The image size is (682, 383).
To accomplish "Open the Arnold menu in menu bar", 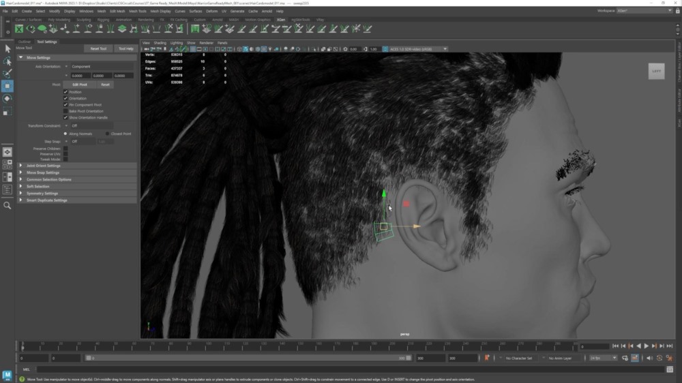I will pyautogui.click(x=267, y=12).
